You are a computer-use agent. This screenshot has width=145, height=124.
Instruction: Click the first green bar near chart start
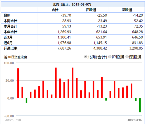tap(26, 101)
